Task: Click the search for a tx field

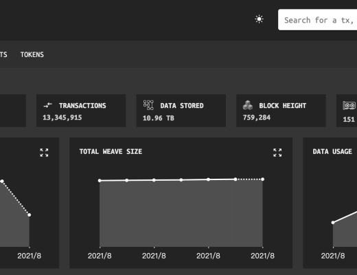Action: (318, 20)
